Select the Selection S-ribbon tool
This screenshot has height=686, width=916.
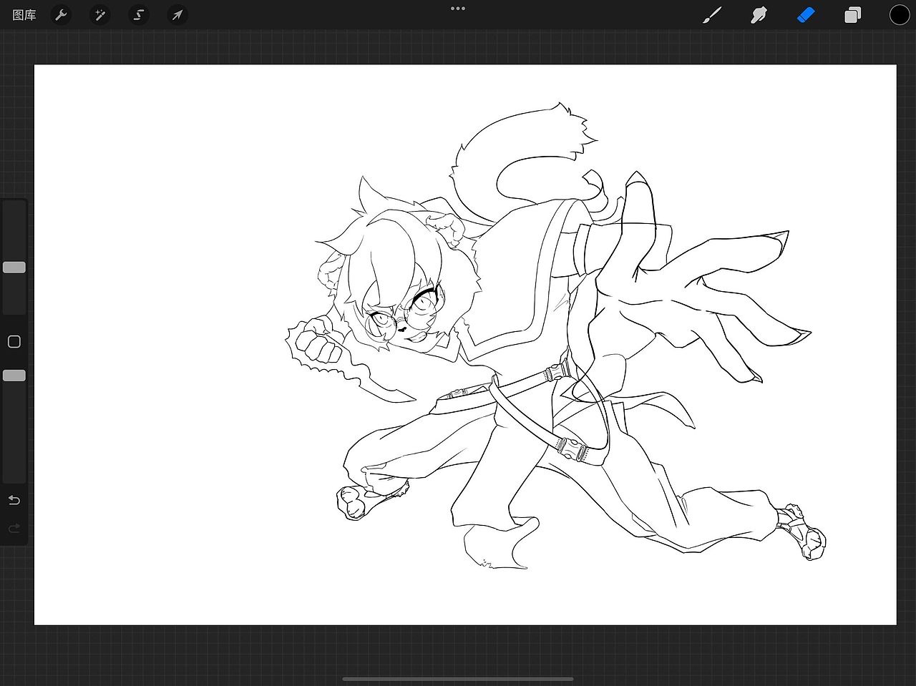click(x=139, y=14)
